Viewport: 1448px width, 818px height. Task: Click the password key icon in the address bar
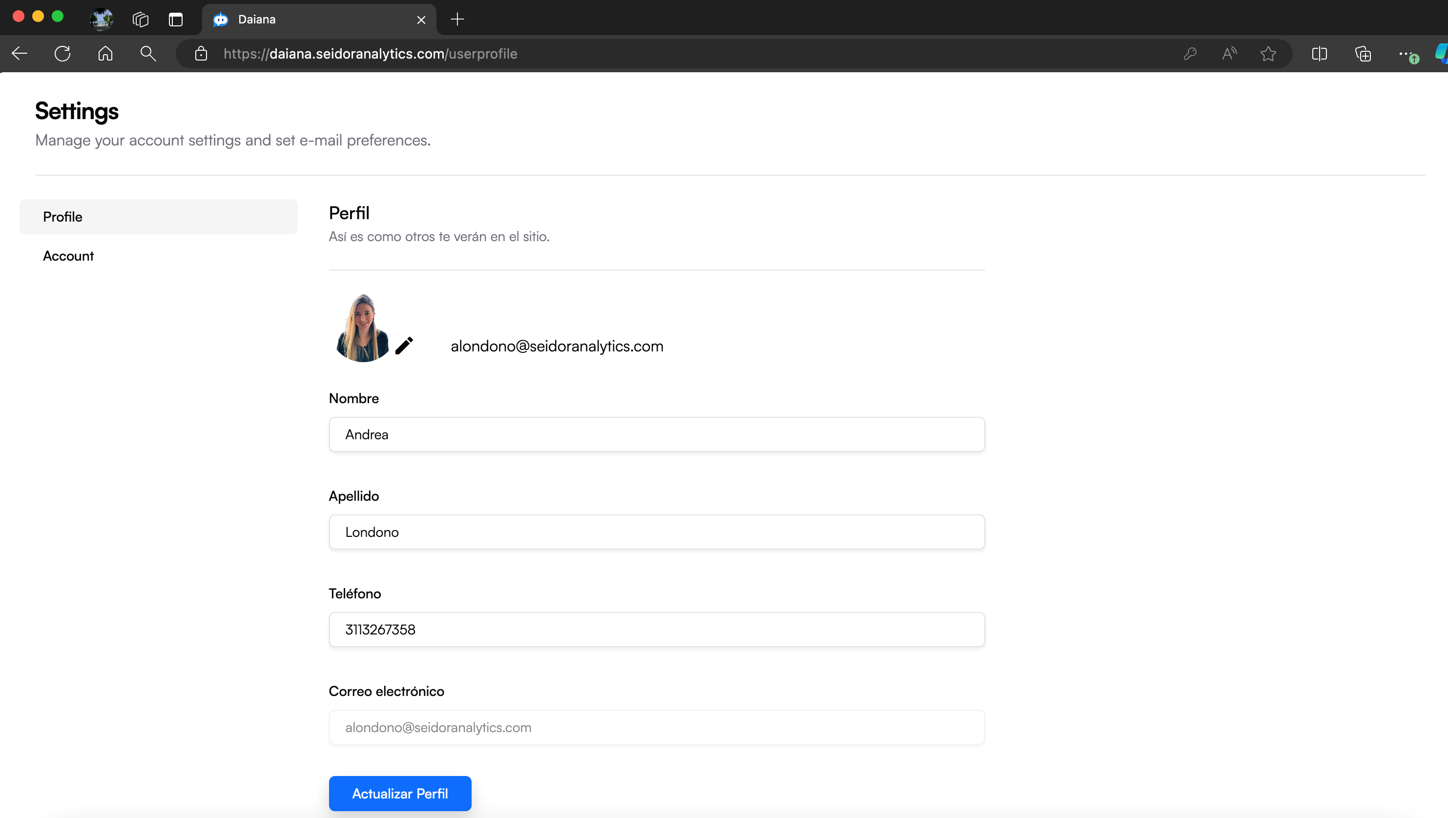(x=1190, y=54)
